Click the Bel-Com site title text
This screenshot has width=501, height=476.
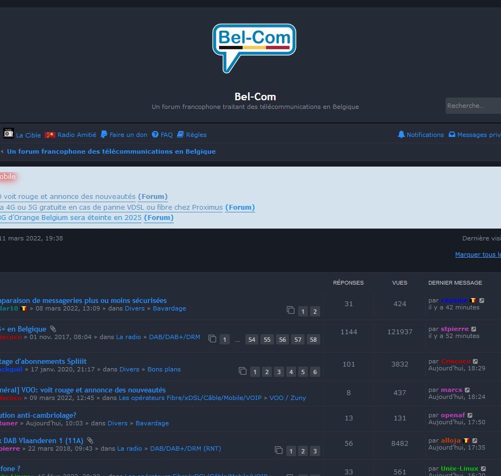tap(255, 96)
